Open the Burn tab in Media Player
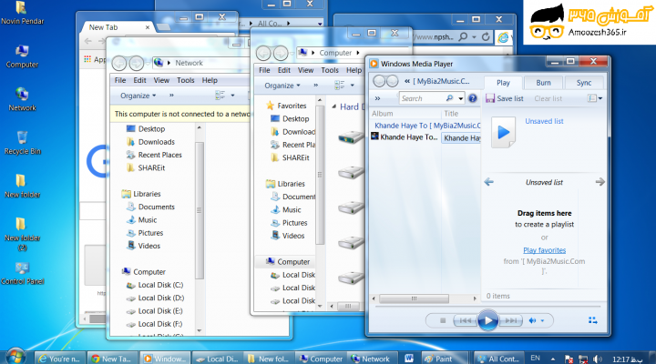Viewport: 656px width, 364px height. coord(543,83)
